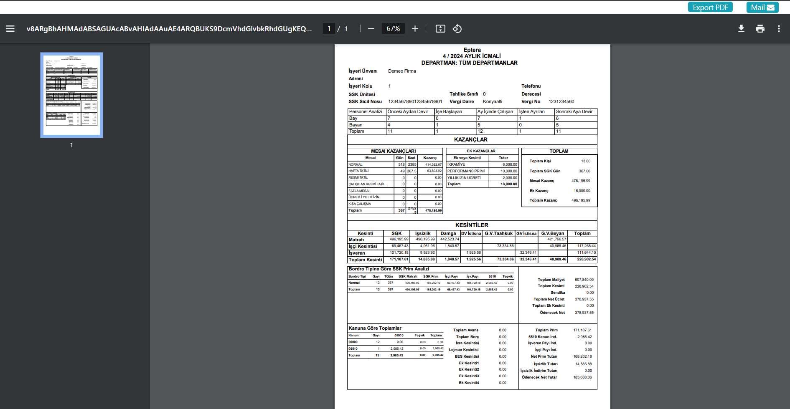Zoom out using the minus icon
This screenshot has height=409, width=790.
[x=371, y=29]
